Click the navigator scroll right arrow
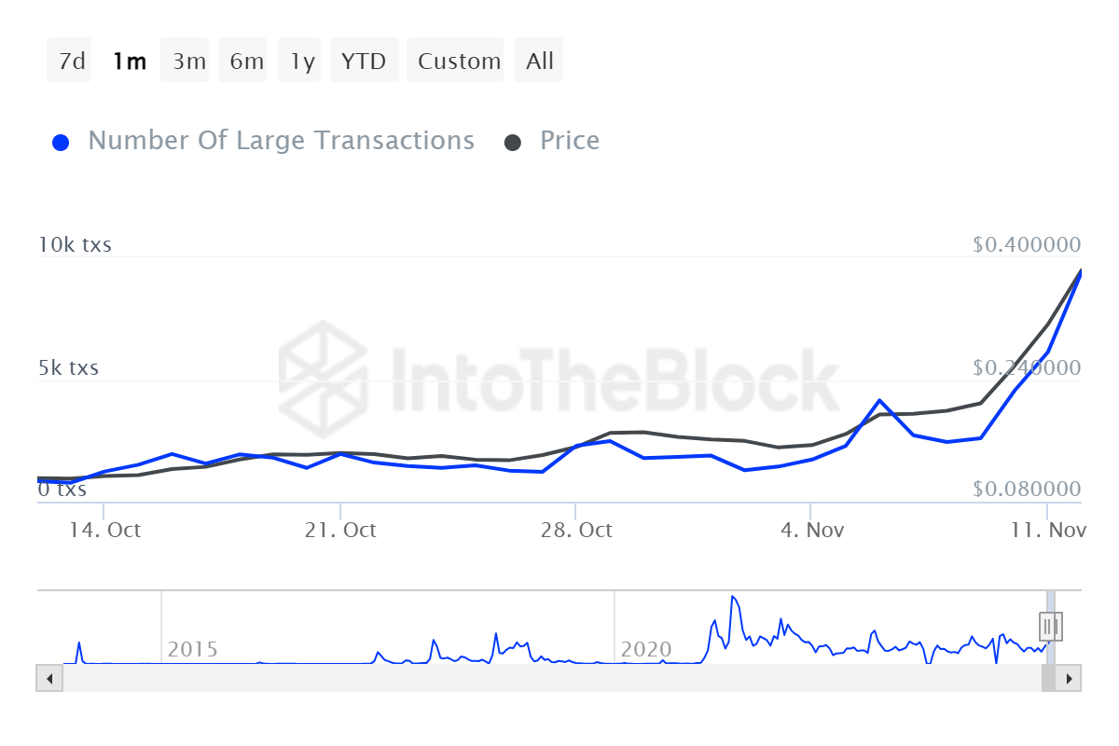Viewport: 1119px width, 746px height. click(x=1070, y=678)
